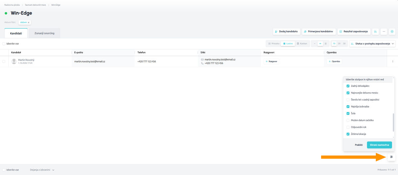Switch to the Lastno view
Image resolution: width=398 pixels, height=175 pixels.
coord(288,43)
